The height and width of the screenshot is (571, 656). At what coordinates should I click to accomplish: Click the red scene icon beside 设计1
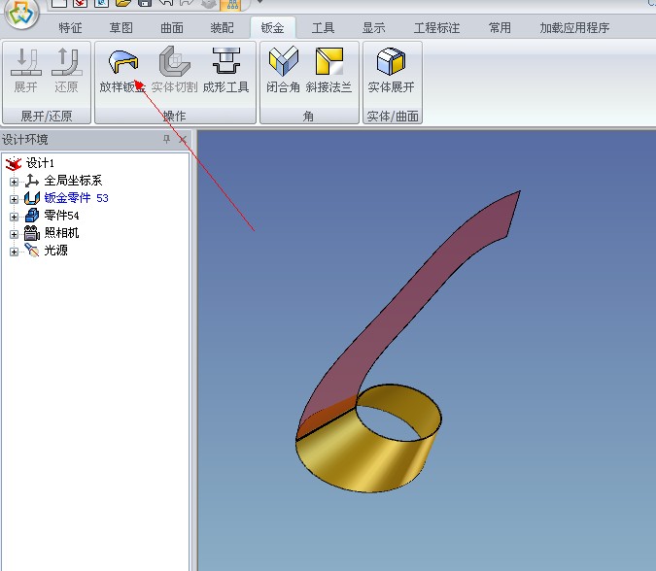coord(14,163)
